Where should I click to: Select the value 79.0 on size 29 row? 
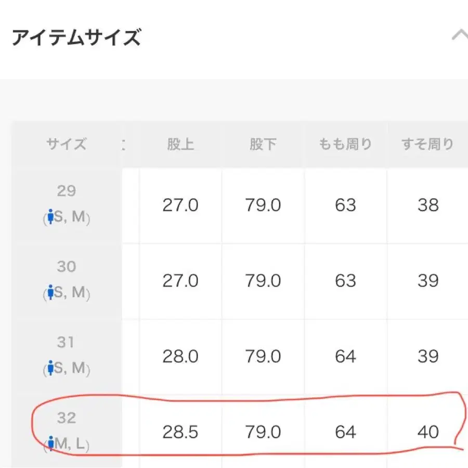(x=263, y=205)
